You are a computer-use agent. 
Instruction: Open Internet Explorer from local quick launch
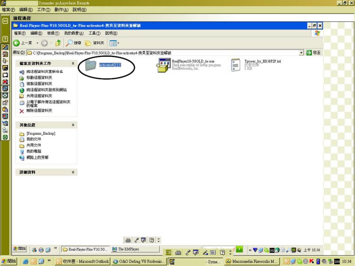(26, 262)
